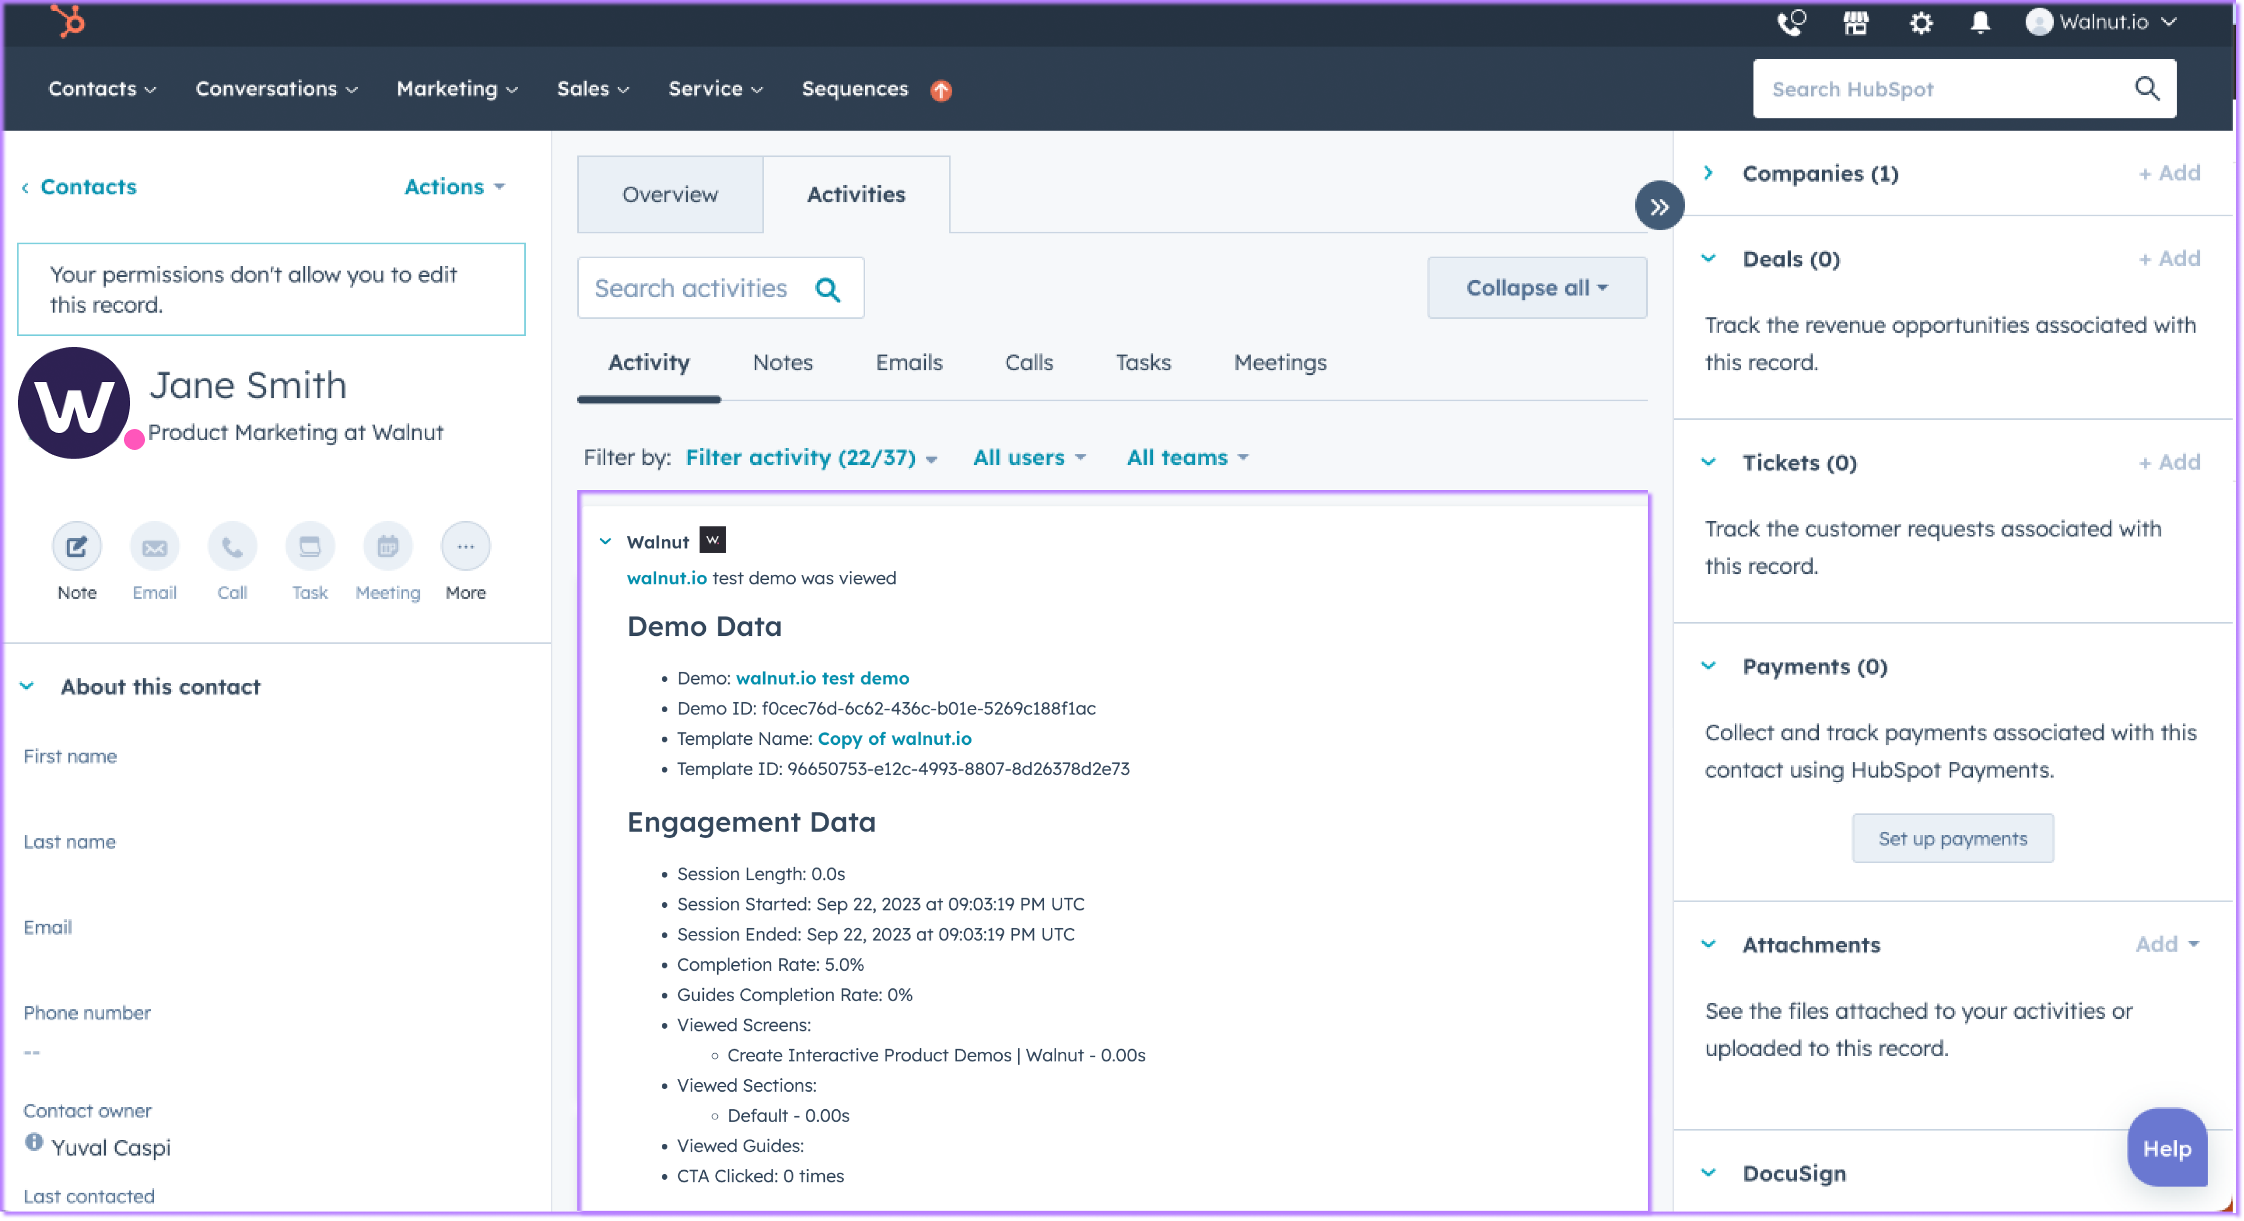This screenshot has height=1221, width=2244.
Task: Click the Email action icon
Action: click(154, 546)
